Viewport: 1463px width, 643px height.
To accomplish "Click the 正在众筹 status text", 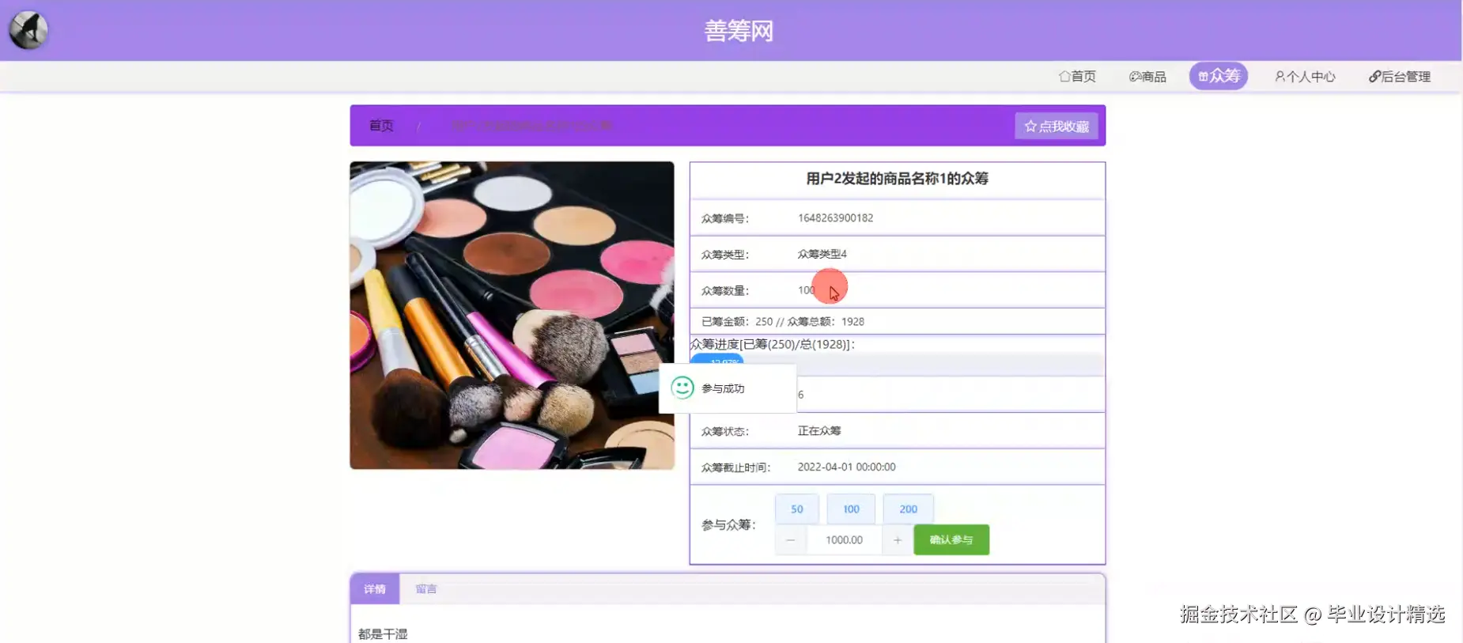I will (x=819, y=431).
